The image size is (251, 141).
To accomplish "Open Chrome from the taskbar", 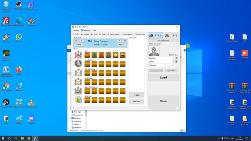I will pyautogui.click(x=29, y=138).
